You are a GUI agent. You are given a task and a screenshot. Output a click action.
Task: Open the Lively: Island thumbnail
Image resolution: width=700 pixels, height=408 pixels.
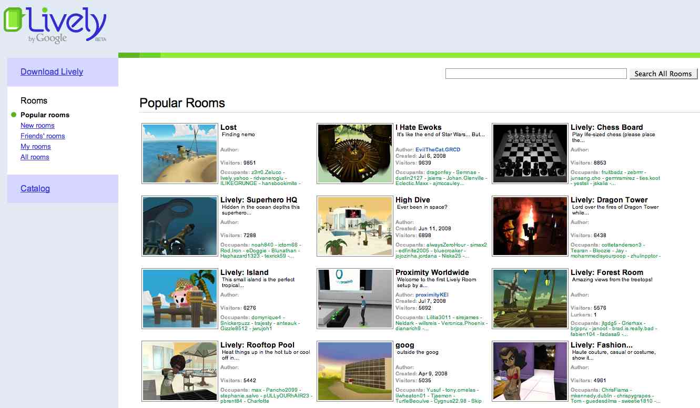click(x=180, y=299)
